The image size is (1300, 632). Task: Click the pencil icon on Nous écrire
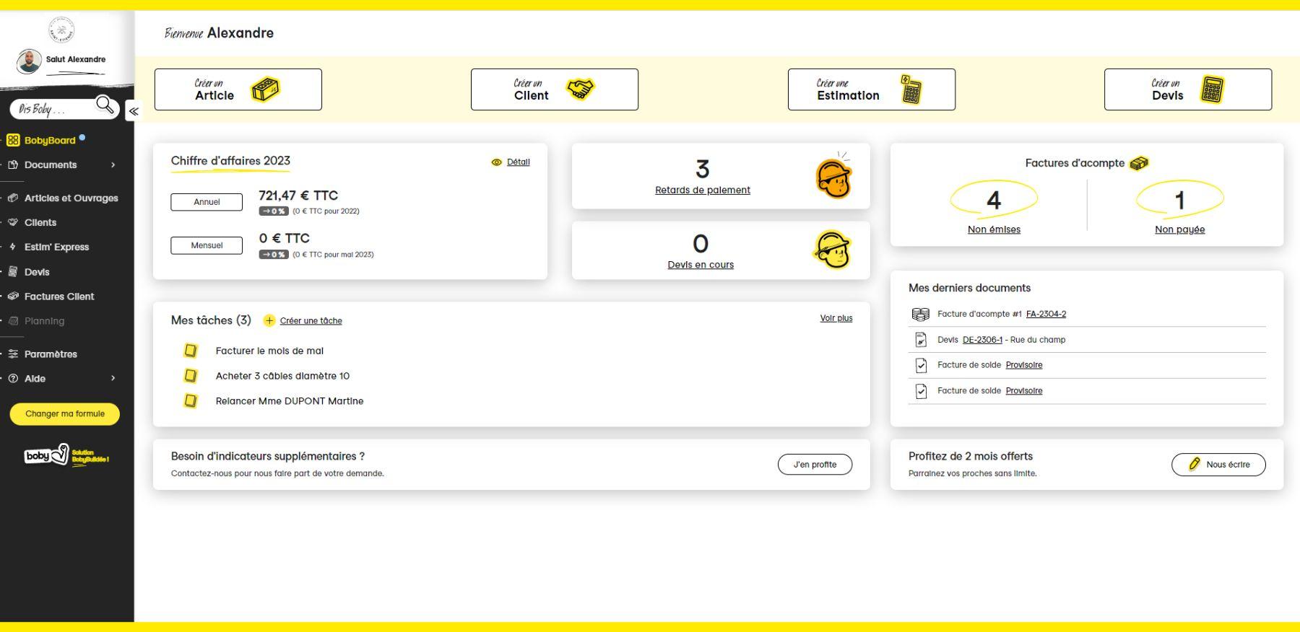tap(1195, 464)
